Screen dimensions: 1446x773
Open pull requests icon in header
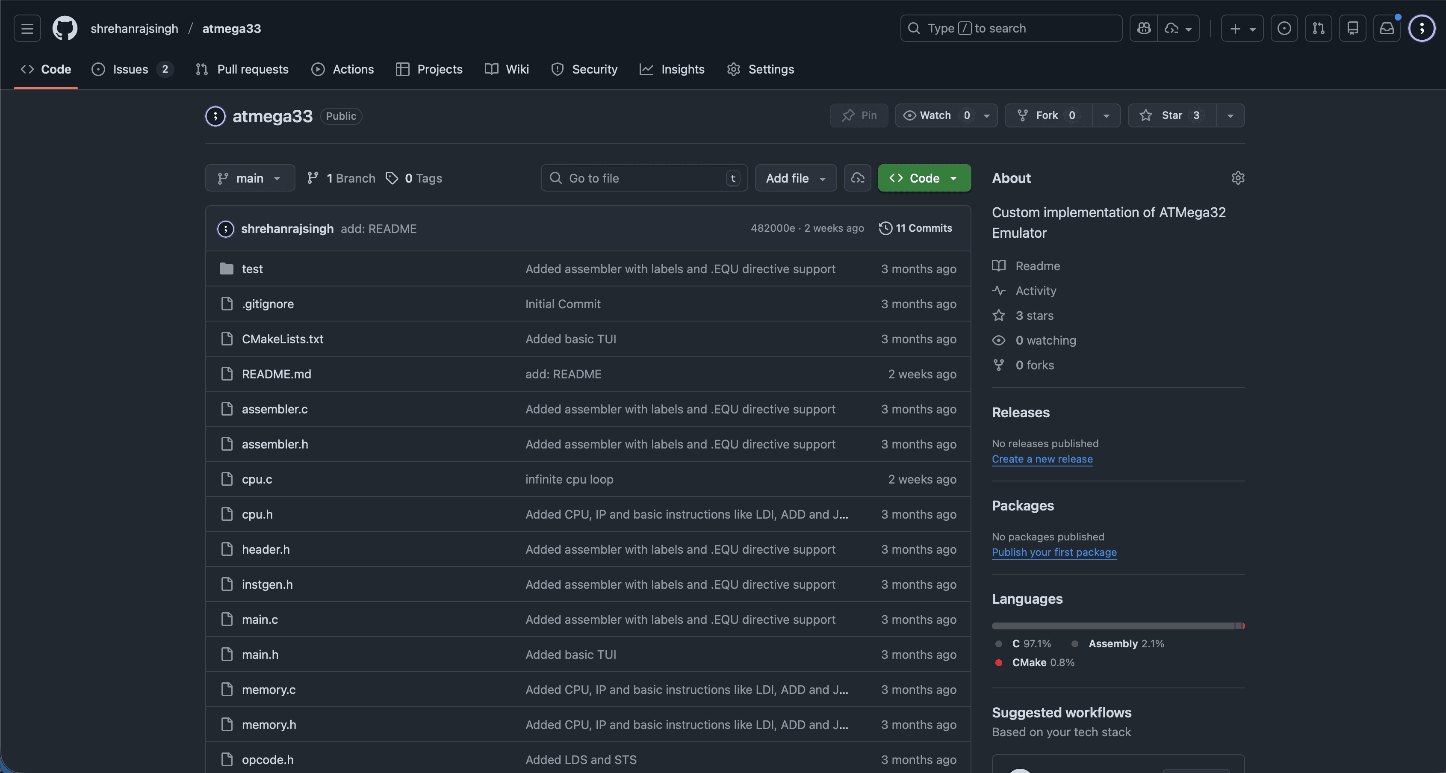pos(1318,28)
